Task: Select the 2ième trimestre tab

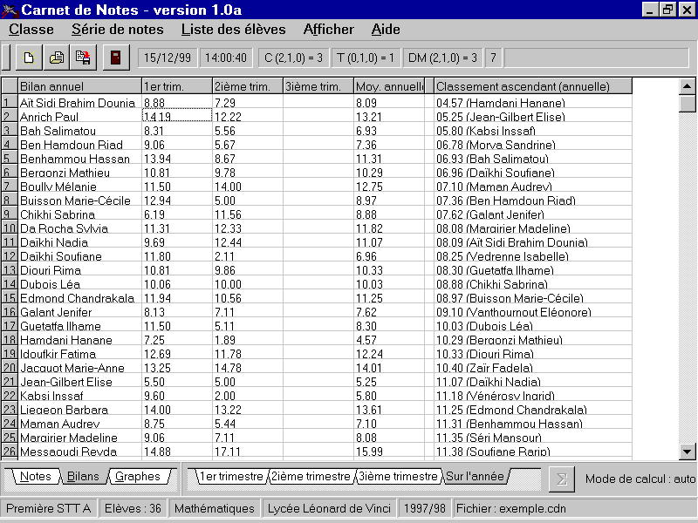Action: [310, 477]
